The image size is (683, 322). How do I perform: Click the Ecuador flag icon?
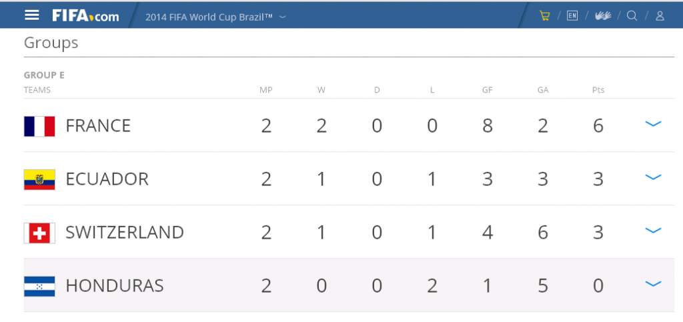tap(39, 180)
